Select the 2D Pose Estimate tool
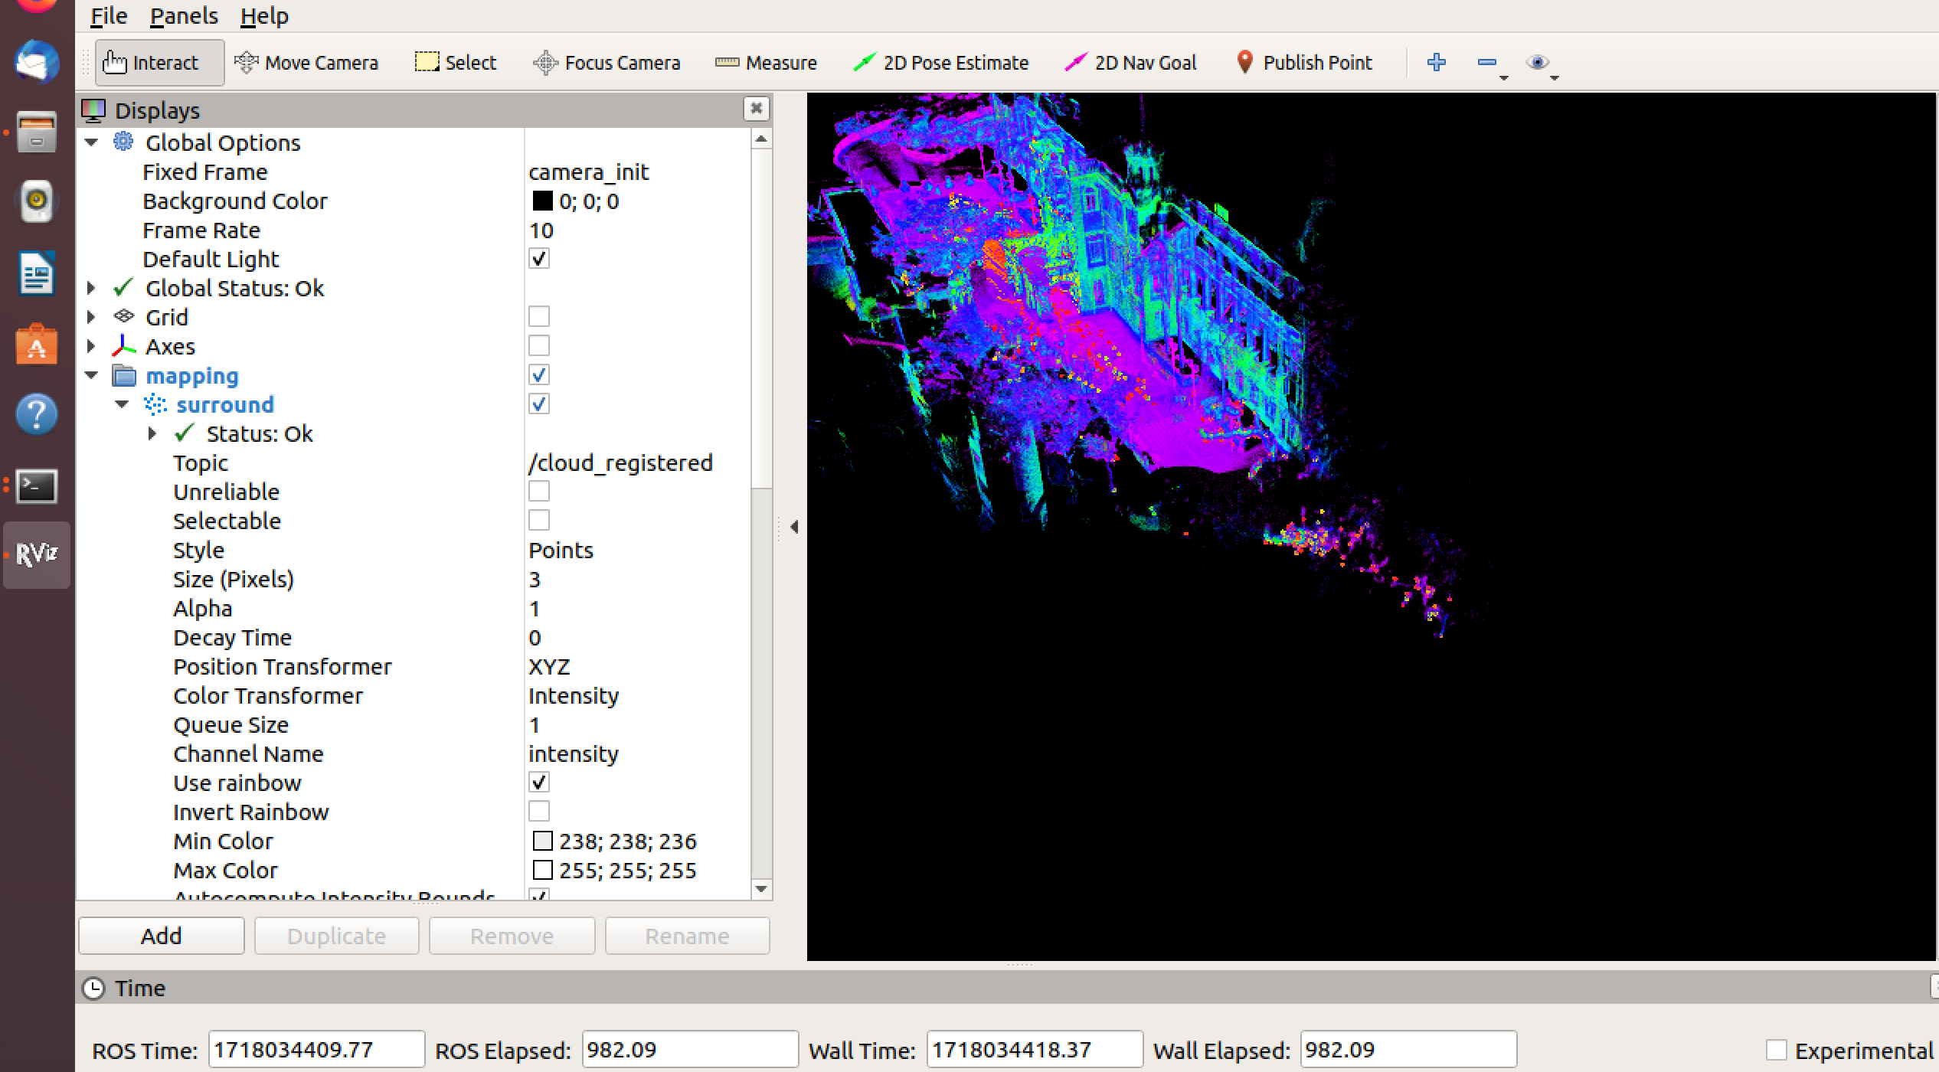The image size is (1939, 1072). click(x=940, y=63)
